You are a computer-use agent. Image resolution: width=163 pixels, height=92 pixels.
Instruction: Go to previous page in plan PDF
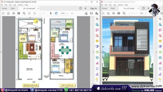coord(29,13)
